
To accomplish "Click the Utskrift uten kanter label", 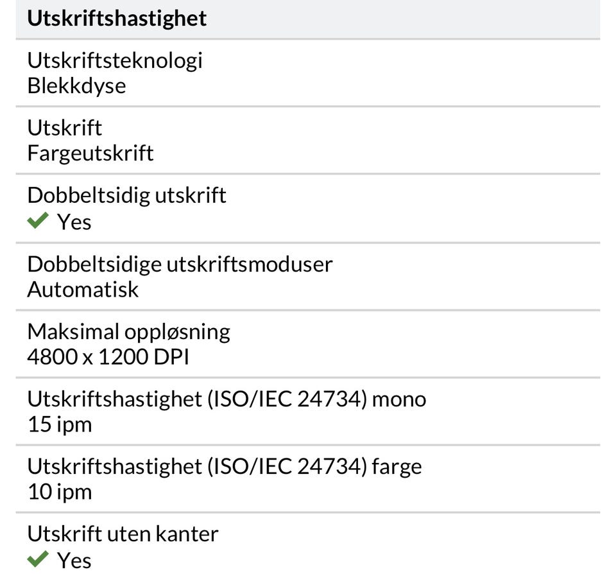I will point(123,534).
